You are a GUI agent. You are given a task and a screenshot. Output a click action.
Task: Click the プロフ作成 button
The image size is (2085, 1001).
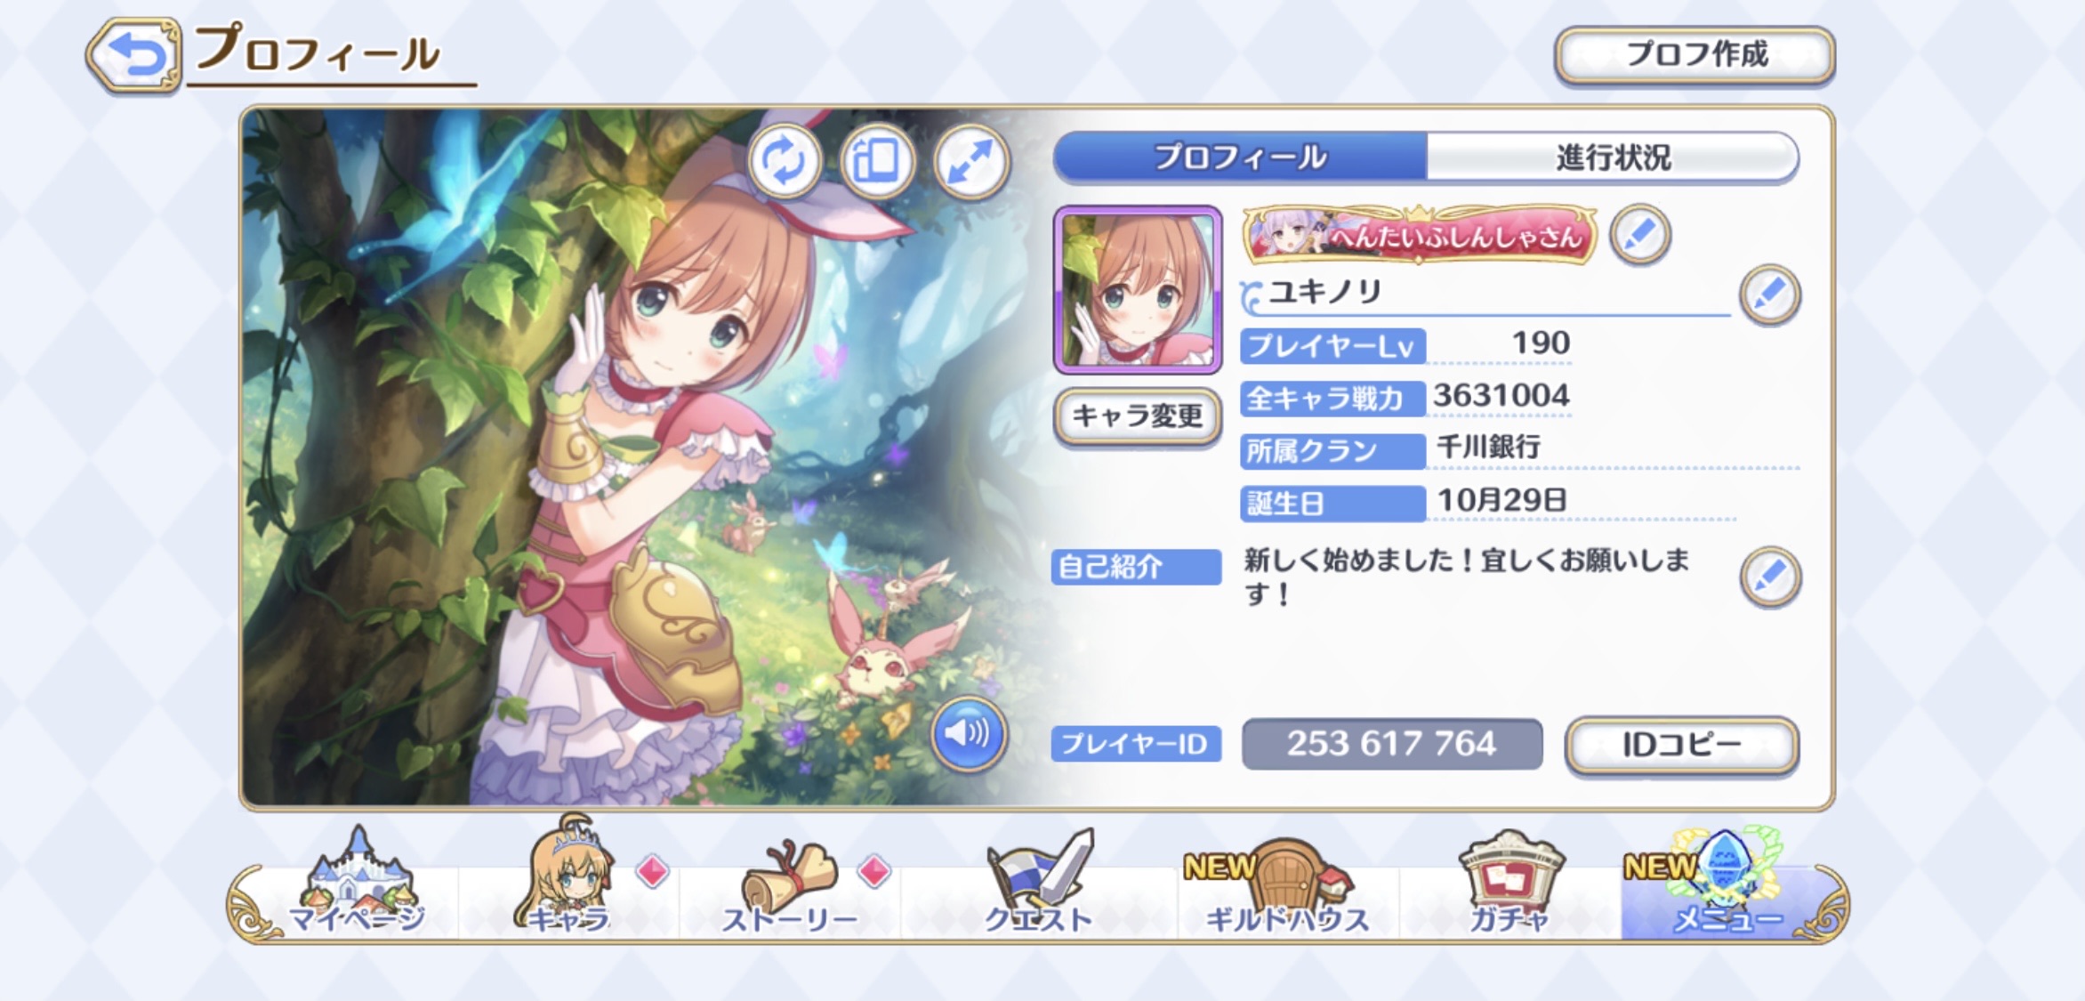1695,55
